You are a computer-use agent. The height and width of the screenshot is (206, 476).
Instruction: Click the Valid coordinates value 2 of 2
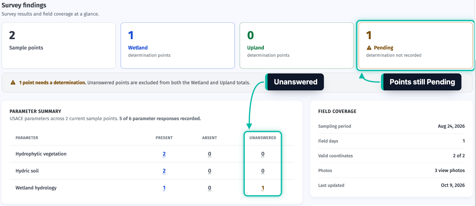[x=459, y=156]
